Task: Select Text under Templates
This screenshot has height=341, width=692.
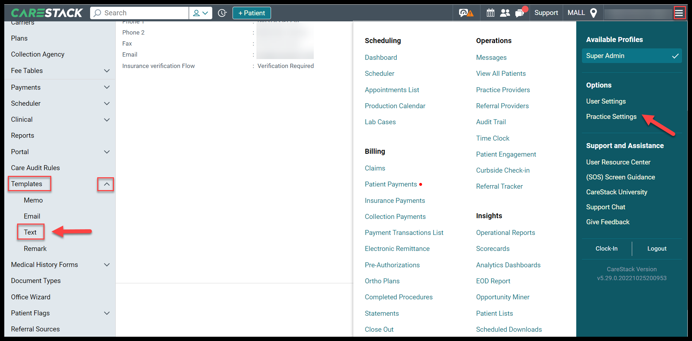Action: click(30, 232)
